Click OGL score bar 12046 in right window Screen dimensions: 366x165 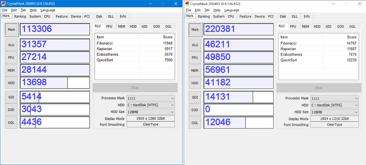(x=239, y=123)
